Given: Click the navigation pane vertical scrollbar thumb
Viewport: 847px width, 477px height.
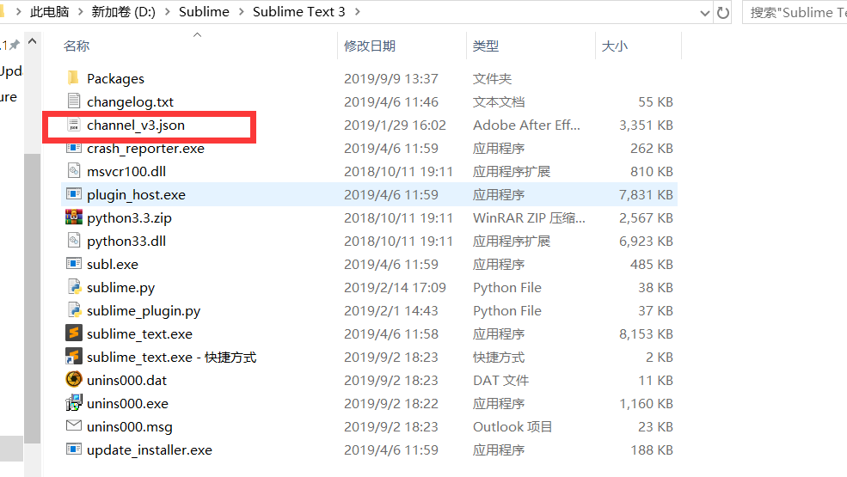Looking at the screenshot, I should tap(33, 298).
